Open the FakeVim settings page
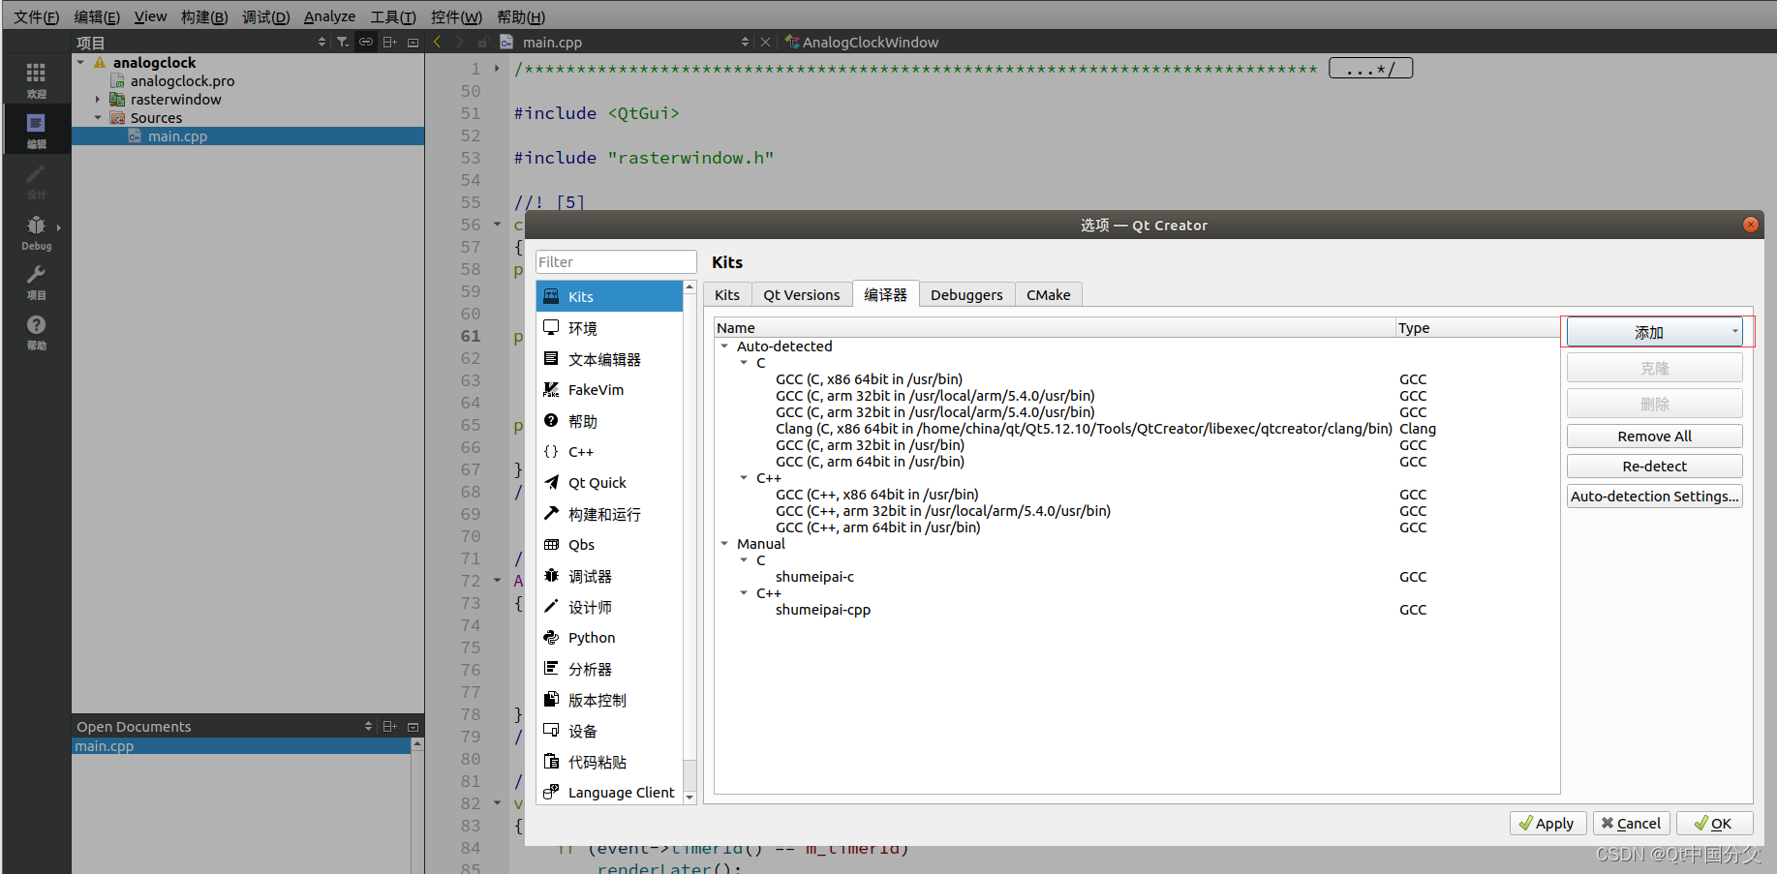This screenshot has height=874, width=1777. (596, 390)
